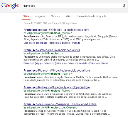
Task: Click the Google logo
Action: 10,6
